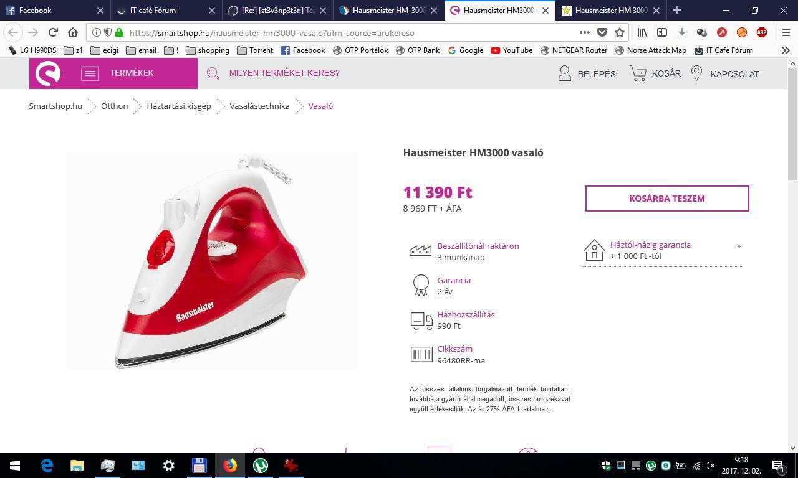This screenshot has width=798, height=478.
Task: Open the Windows Start menu
Action: click(15, 466)
